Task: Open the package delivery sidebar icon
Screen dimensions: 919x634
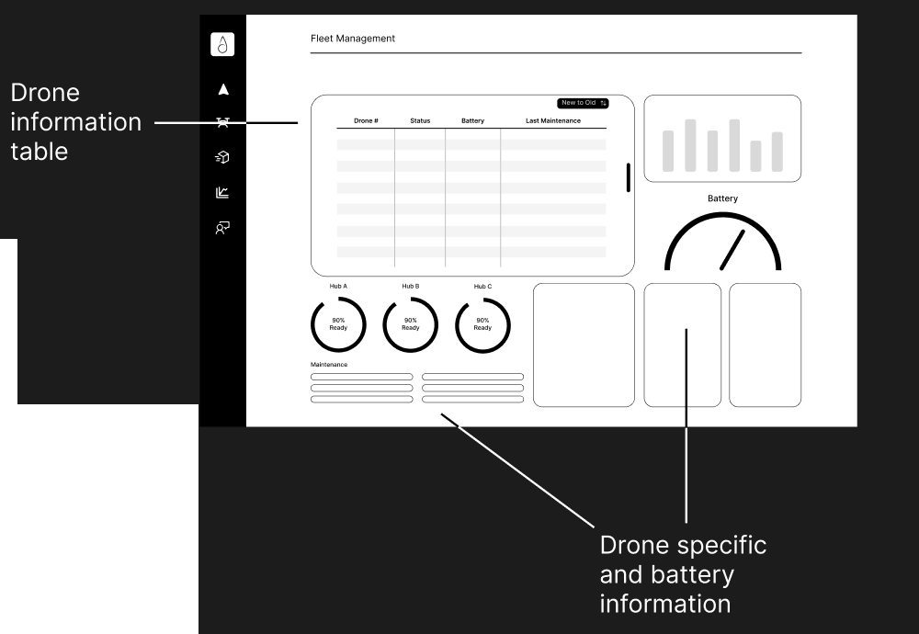Action: 222,157
